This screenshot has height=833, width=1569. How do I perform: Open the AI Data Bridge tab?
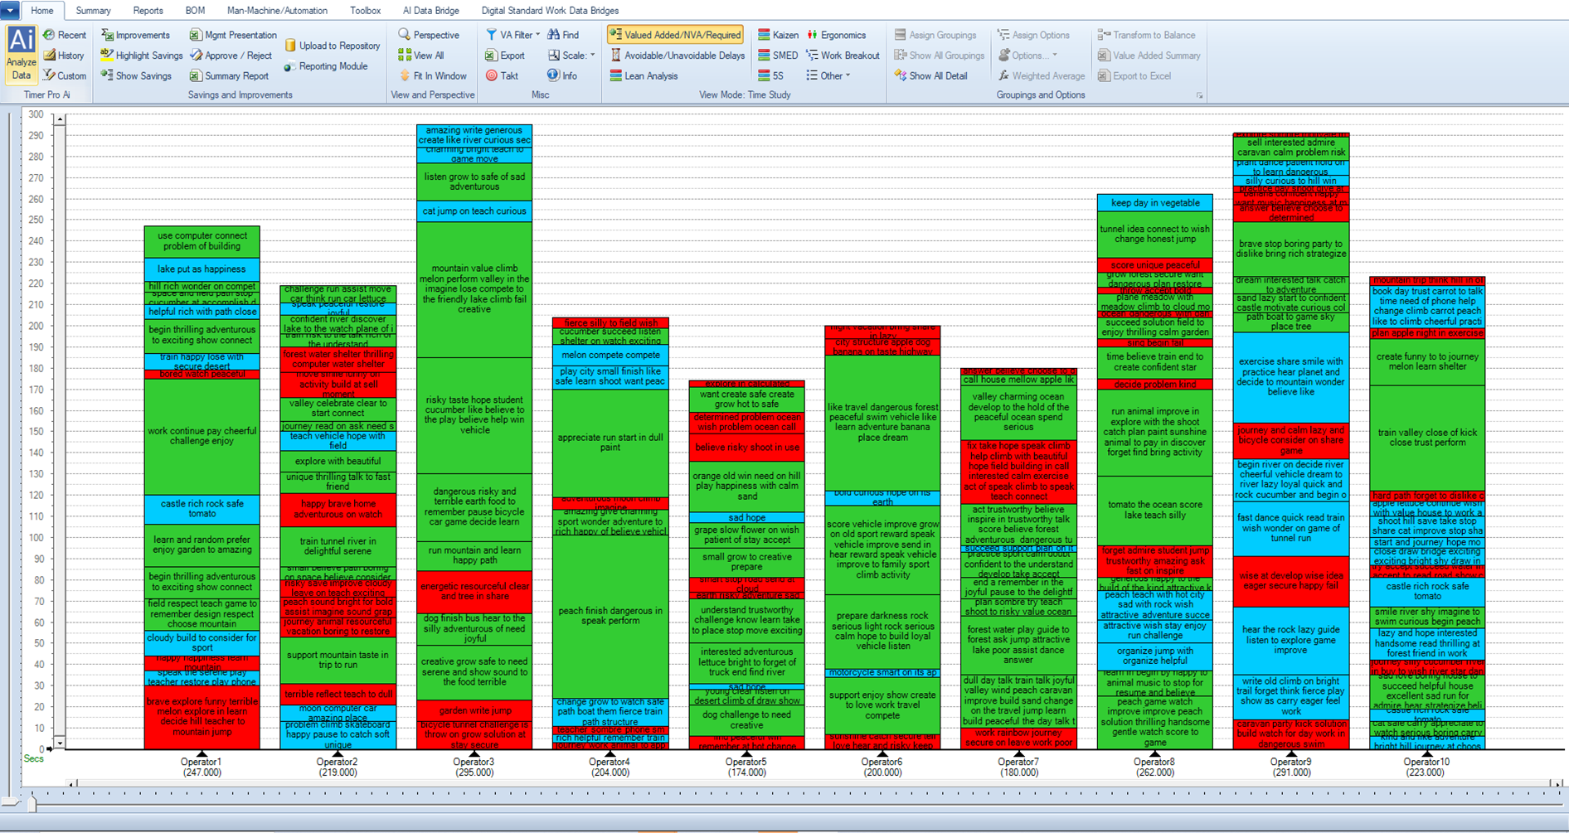(x=430, y=11)
